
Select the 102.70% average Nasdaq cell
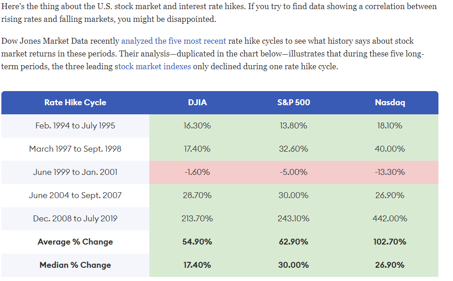[390, 242]
